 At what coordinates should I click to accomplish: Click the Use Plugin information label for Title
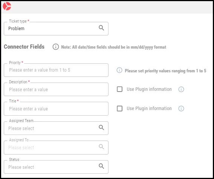point(149,109)
